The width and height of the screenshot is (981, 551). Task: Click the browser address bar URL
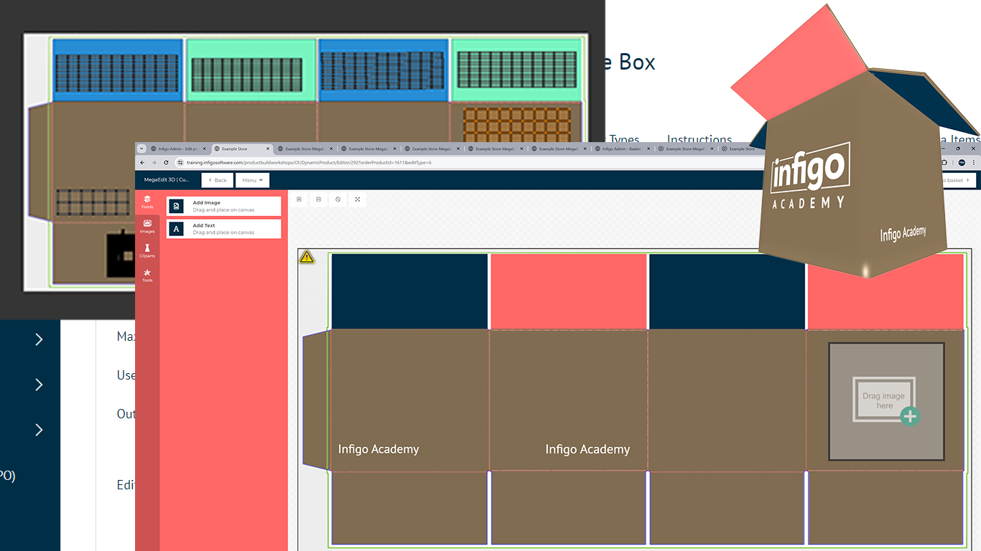tap(309, 163)
